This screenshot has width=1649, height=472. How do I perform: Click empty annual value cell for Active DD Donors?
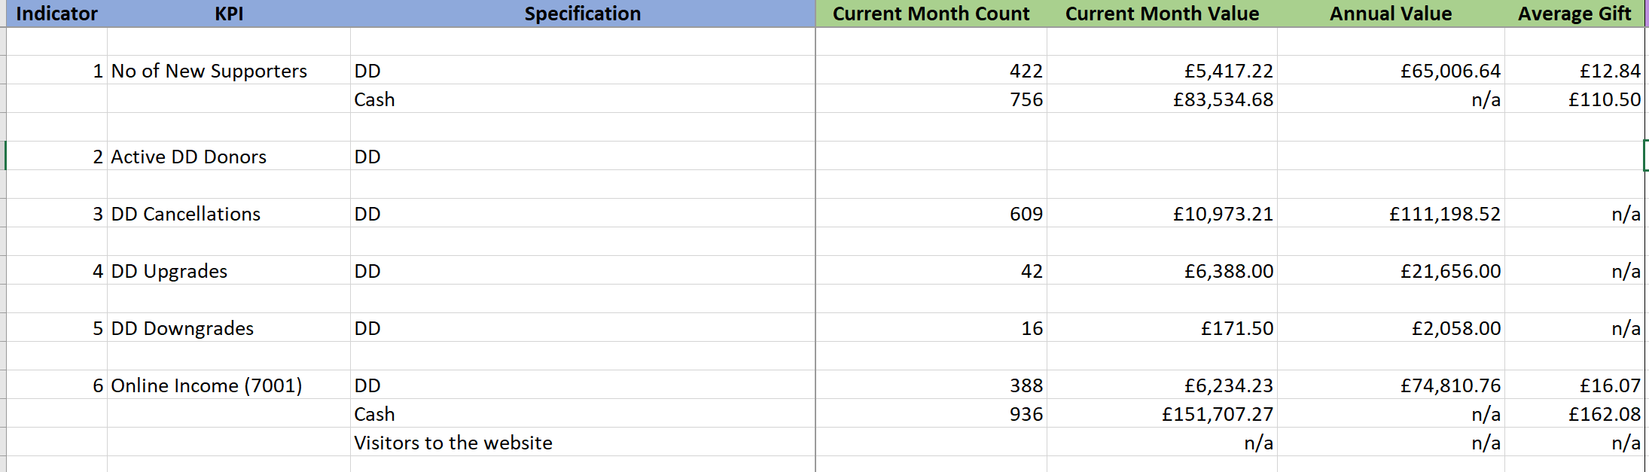click(1391, 156)
